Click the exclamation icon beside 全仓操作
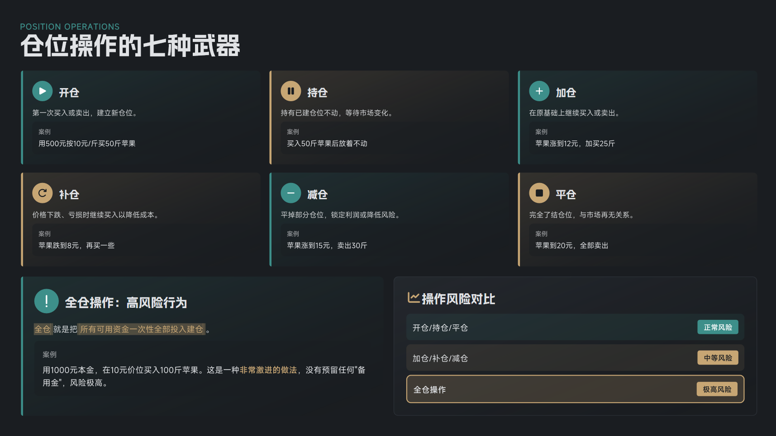The image size is (776, 436). pos(46,301)
